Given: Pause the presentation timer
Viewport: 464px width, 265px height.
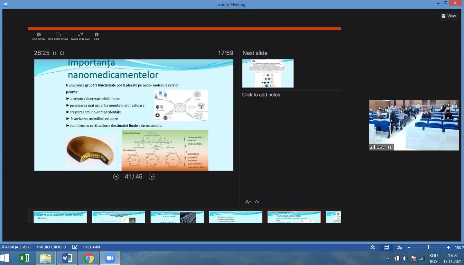Looking at the screenshot, I should pyautogui.click(x=55, y=53).
